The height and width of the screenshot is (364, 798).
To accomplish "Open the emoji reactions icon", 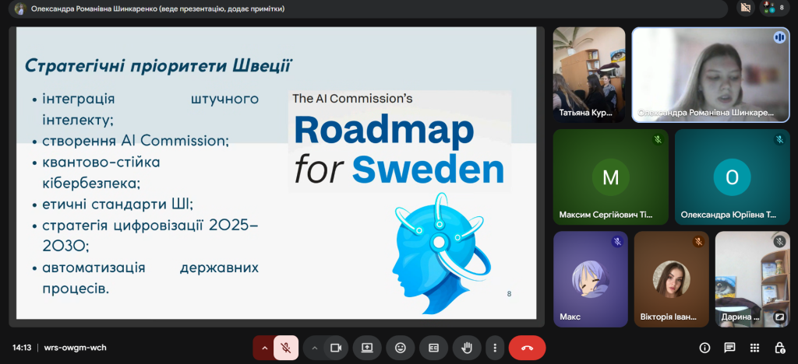I will [x=401, y=348].
